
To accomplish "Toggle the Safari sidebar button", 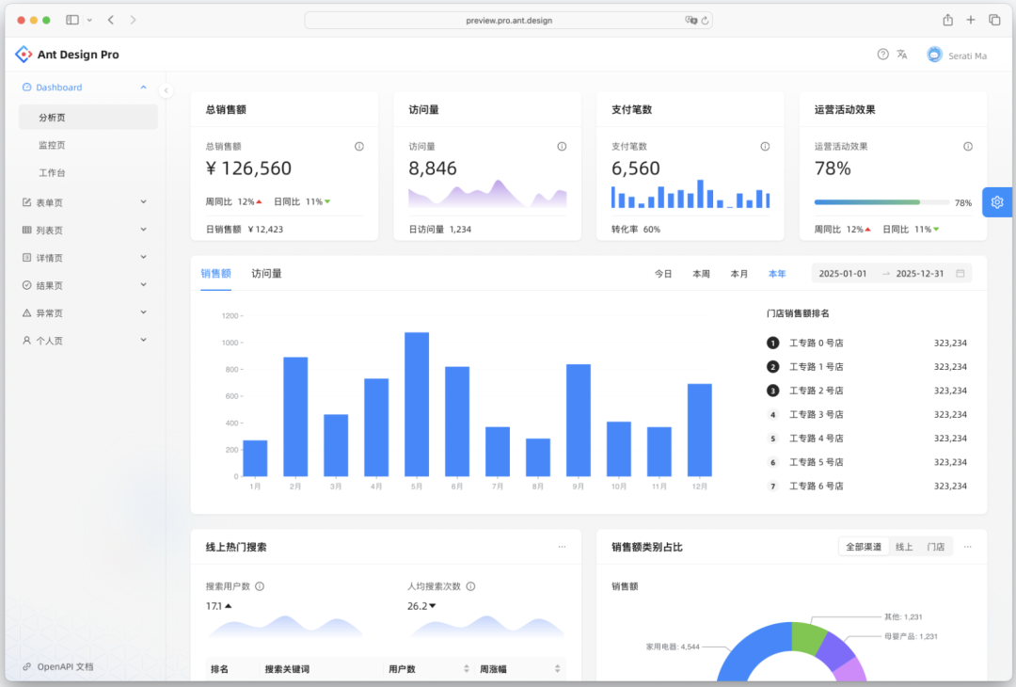I will click(x=72, y=20).
